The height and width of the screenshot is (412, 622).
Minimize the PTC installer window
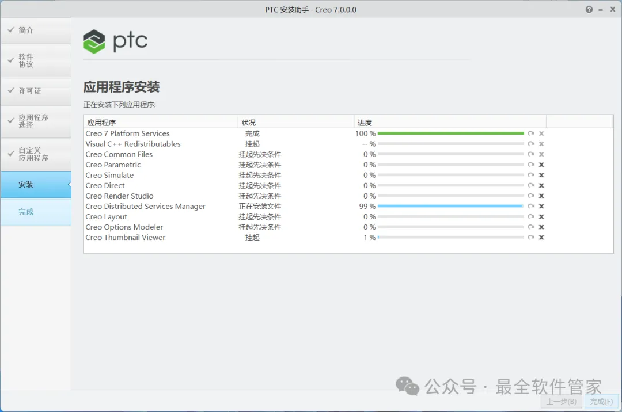pyautogui.click(x=601, y=10)
